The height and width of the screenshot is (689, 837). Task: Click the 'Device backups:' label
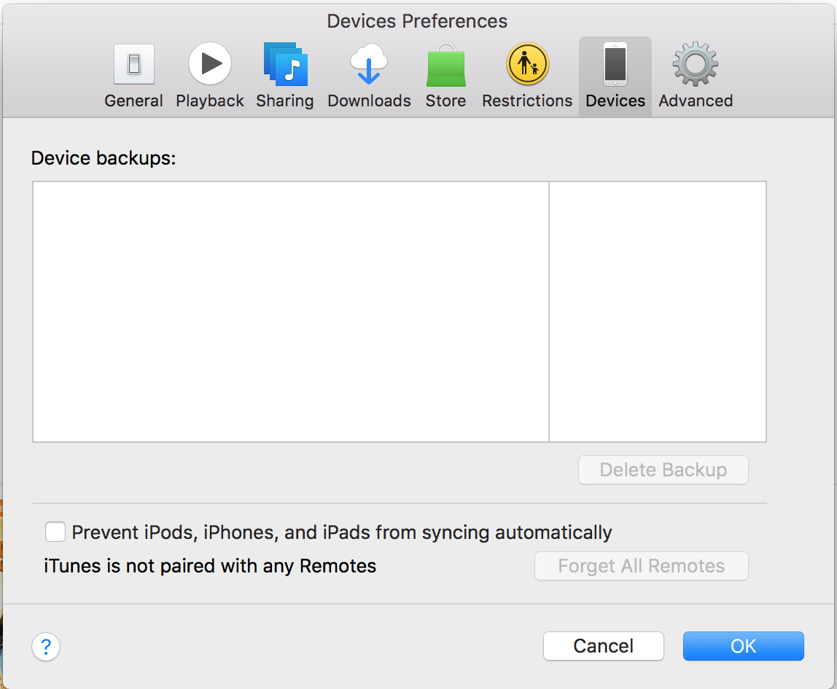(x=104, y=158)
